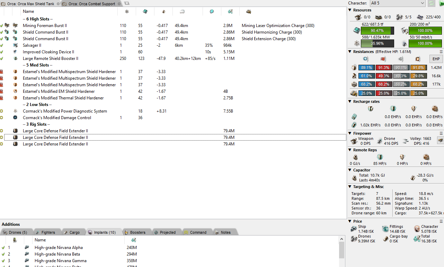This screenshot has height=267, width=444.
Task: Click the Mining Foreman Burst II module icon
Action: pyautogui.click(x=15, y=26)
